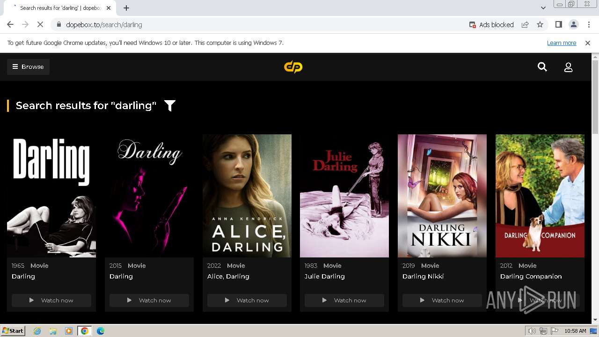Open the Darling 1965 poster
The image size is (599, 337).
(51, 196)
